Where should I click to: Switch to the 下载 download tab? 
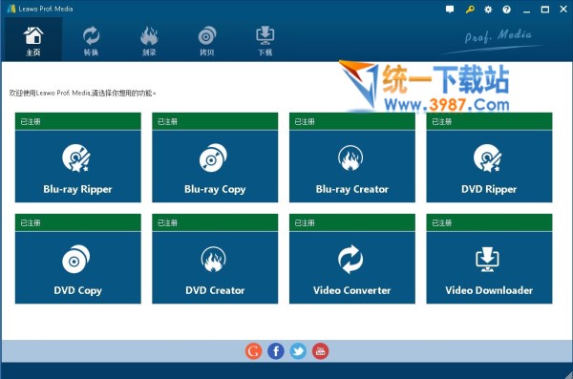[x=265, y=39]
